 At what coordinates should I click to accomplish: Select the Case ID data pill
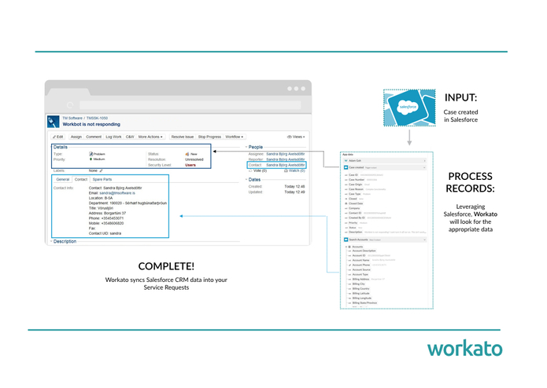(x=353, y=175)
